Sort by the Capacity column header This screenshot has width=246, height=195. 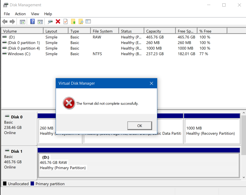pos(160,31)
